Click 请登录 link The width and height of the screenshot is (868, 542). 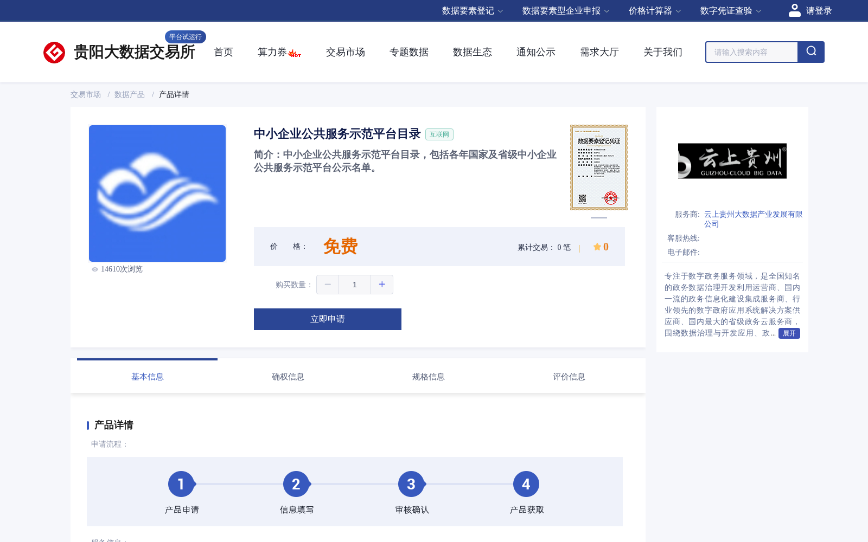coord(819,11)
